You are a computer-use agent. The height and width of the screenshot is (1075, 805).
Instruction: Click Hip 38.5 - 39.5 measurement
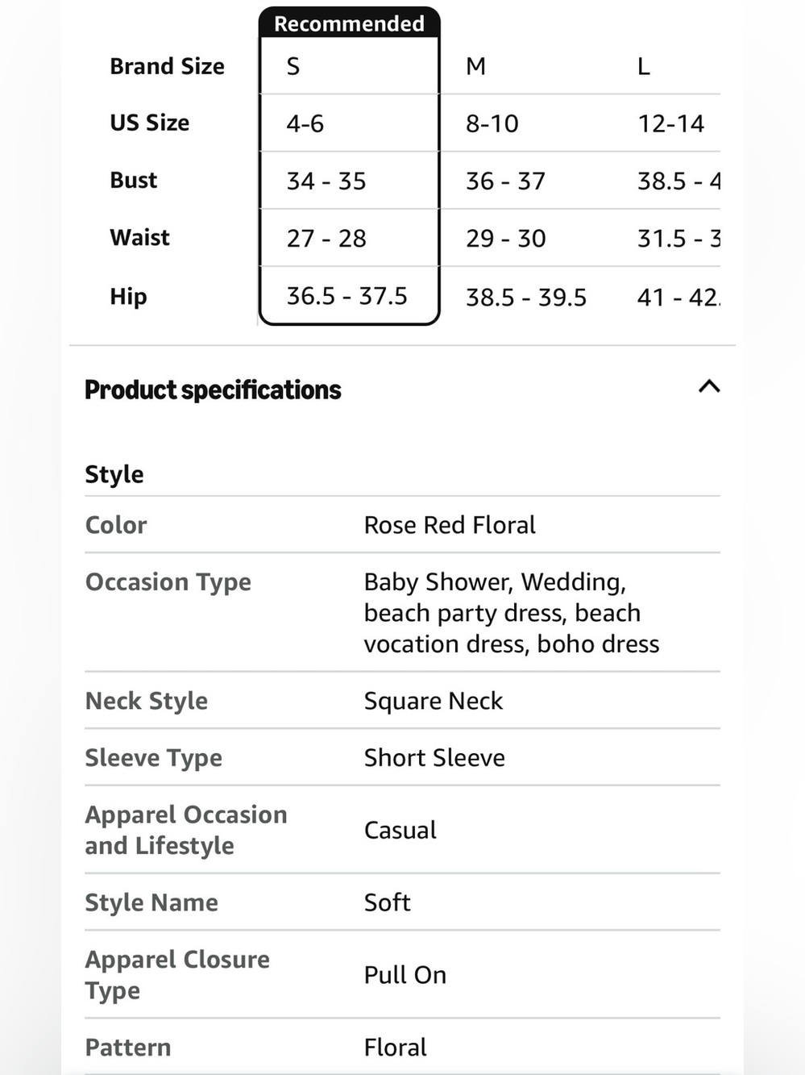point(526,298)
